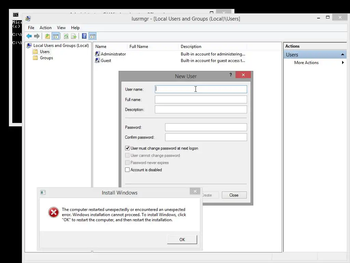The height and width of the screenshot is (263, 350).
Task: Click the lusrmgr title bar app icon
Action: [28, 18]
